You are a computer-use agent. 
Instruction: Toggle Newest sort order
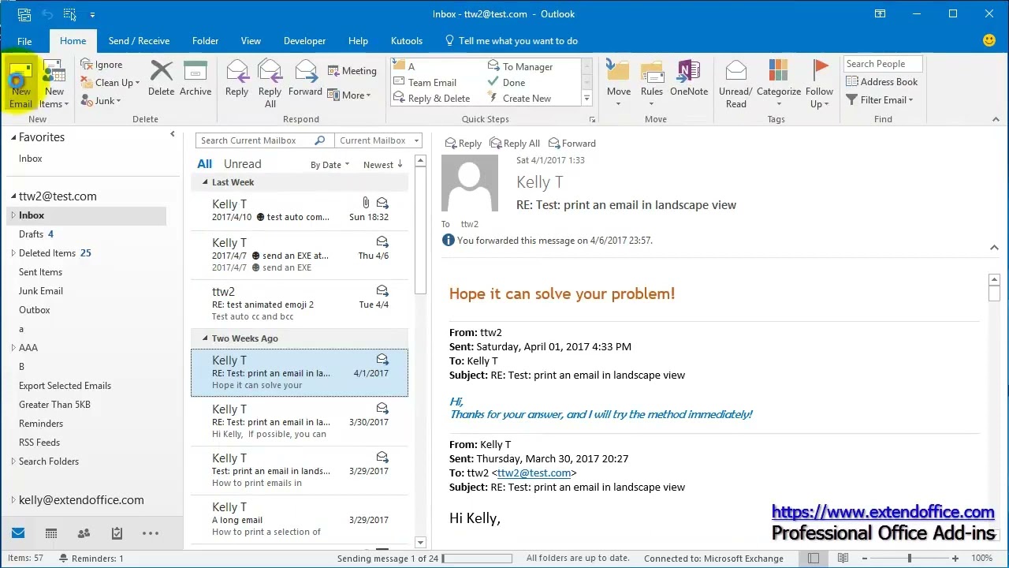(x=383, y=165)
